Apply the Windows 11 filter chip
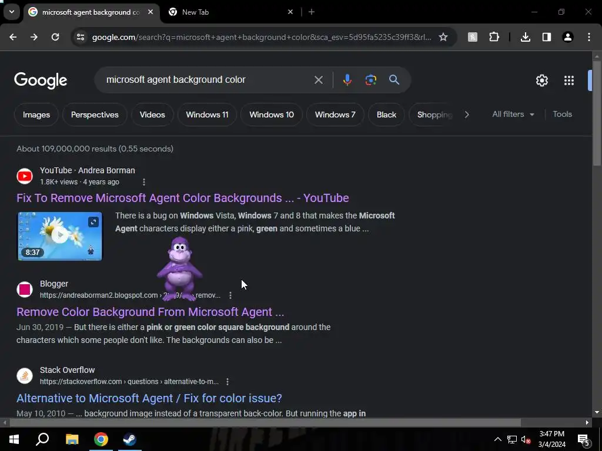The height and width of the screenshot is (451, 602). (208, 115)
